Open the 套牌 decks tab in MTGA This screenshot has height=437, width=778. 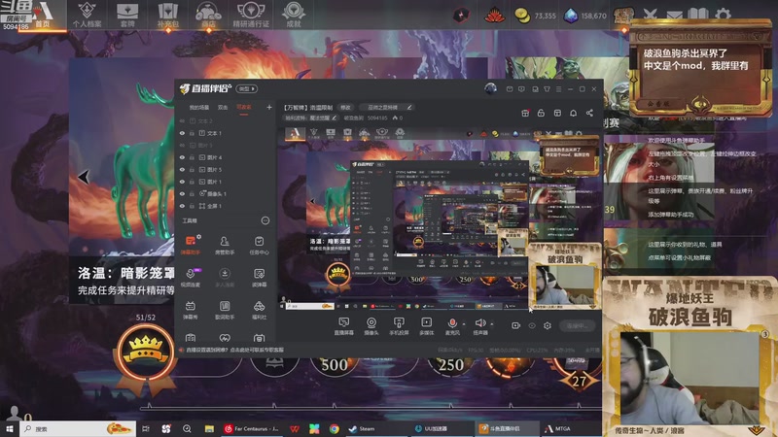[127, 15]
